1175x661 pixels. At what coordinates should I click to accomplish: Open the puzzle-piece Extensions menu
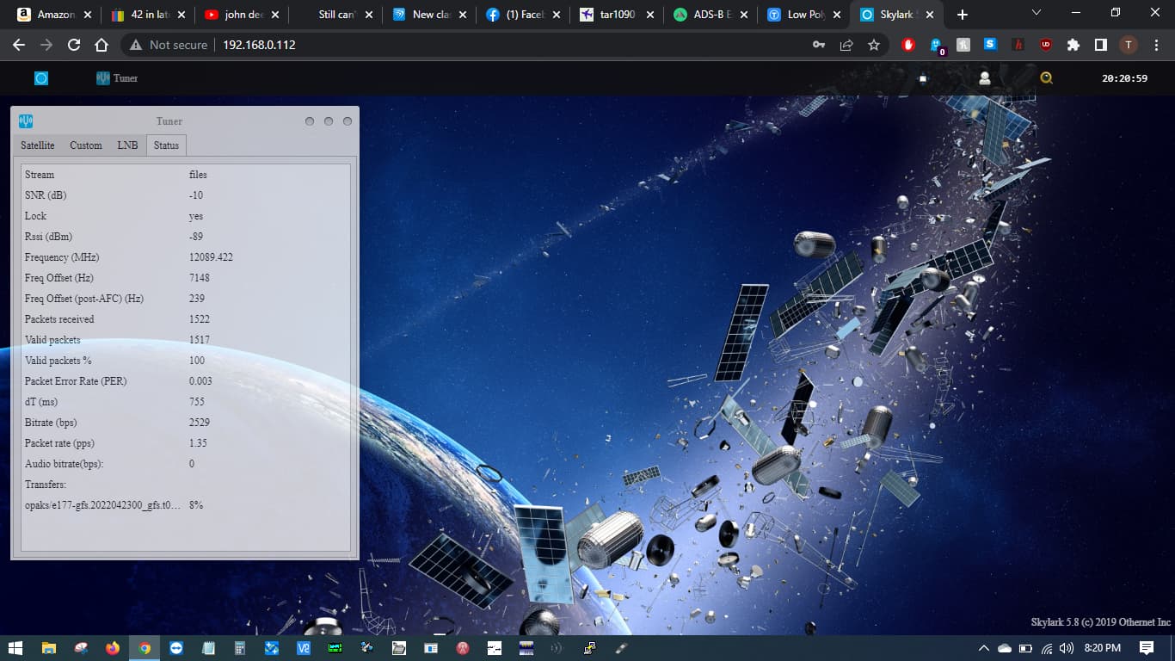click(1073, 45)
